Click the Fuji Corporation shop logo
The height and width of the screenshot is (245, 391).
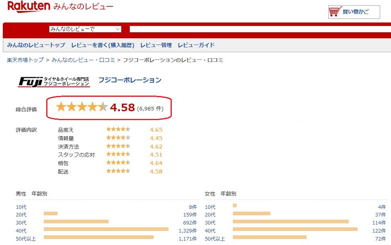click(x=54, y=81)
